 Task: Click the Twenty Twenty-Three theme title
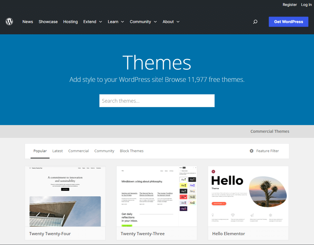[x=143, y=233]
